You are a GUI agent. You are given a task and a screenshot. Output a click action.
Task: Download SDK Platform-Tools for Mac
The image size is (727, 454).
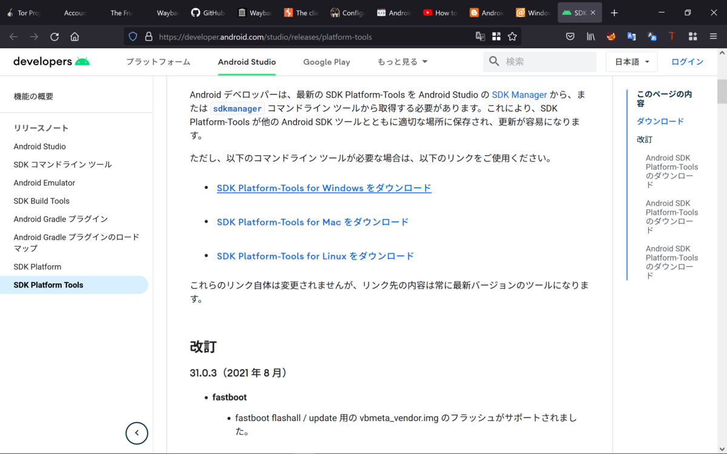pos(313,222)
